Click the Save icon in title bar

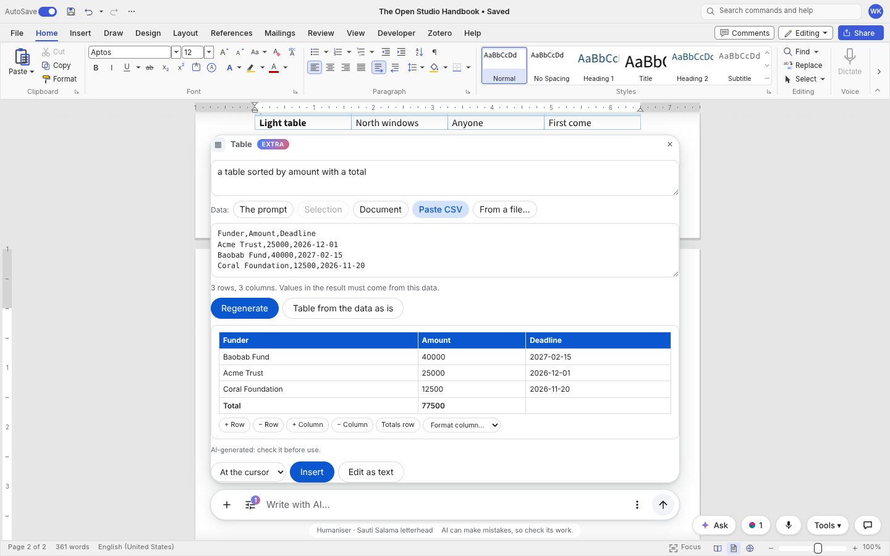(71, 11)
